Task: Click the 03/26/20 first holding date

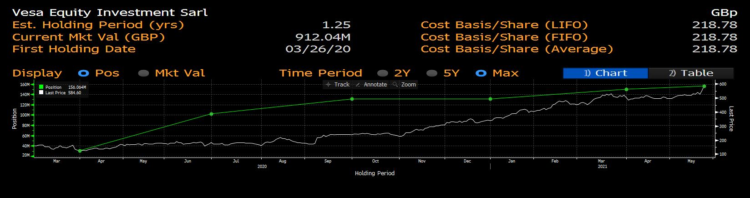Action: [x=318, y=49]
